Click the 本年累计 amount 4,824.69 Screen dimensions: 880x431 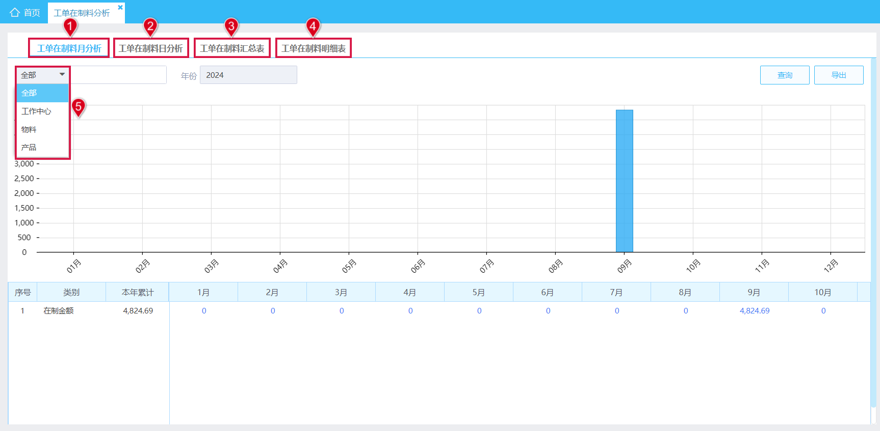(x=138, y=311)
